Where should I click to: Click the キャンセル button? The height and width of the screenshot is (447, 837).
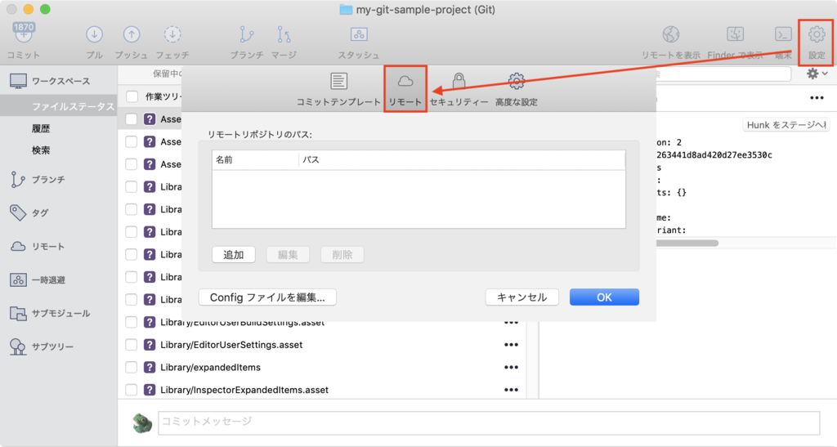[522, 297]
